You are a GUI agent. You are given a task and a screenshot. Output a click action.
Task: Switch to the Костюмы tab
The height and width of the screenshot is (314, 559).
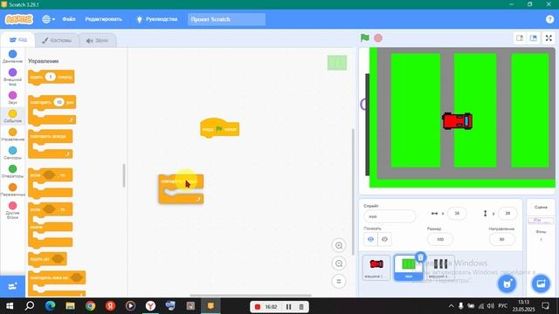57,40
